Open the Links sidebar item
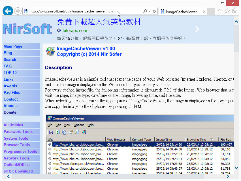 pyautogui.click(x=21, y=79)
